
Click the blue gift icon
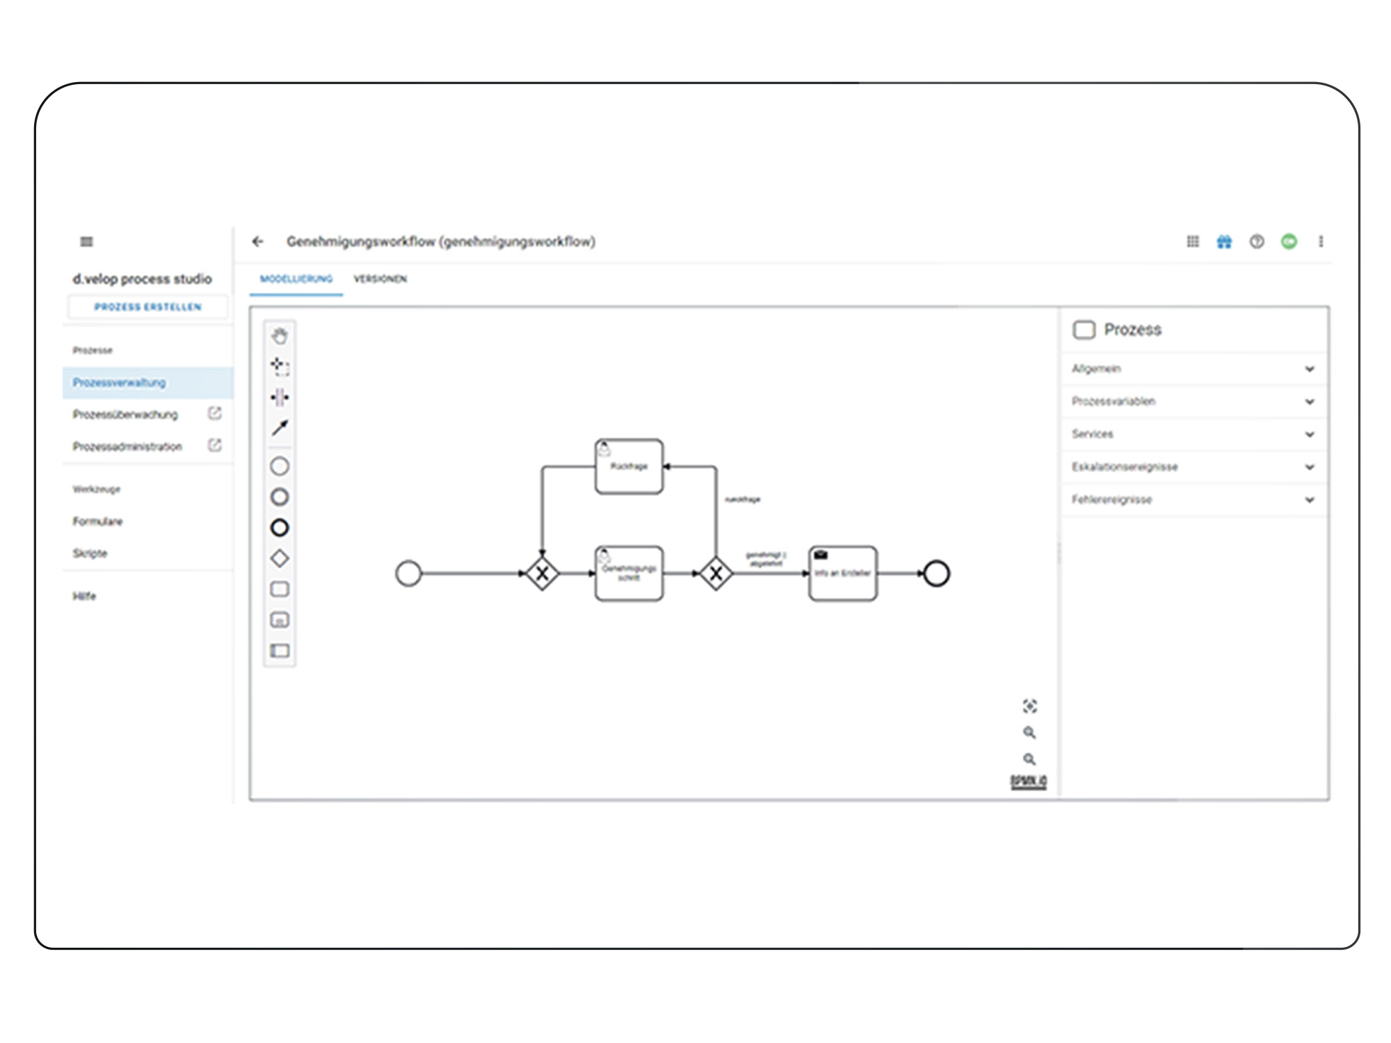coord(1225,241)
